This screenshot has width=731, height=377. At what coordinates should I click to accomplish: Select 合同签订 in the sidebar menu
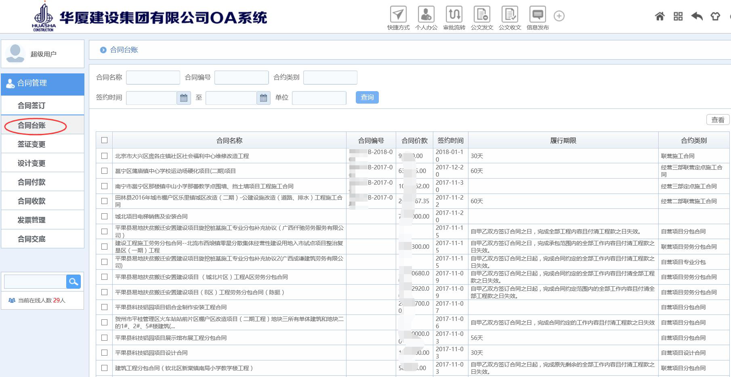click(x=32, y=106)
